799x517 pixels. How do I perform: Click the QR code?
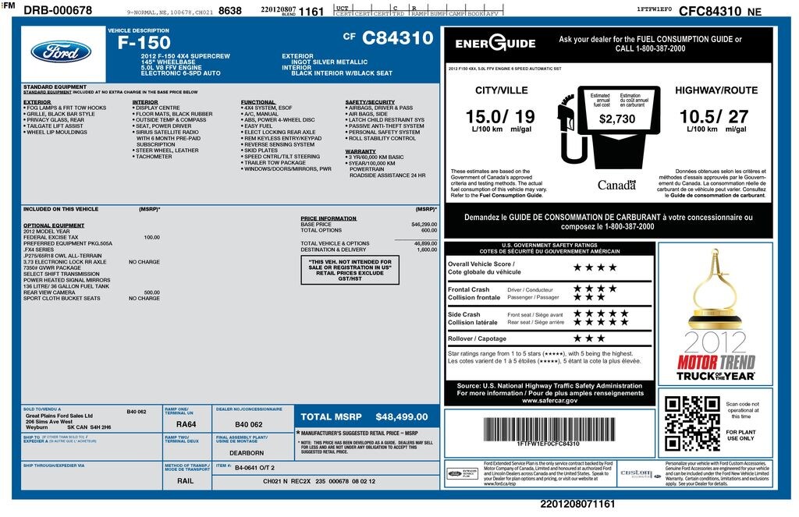(691, 423)
